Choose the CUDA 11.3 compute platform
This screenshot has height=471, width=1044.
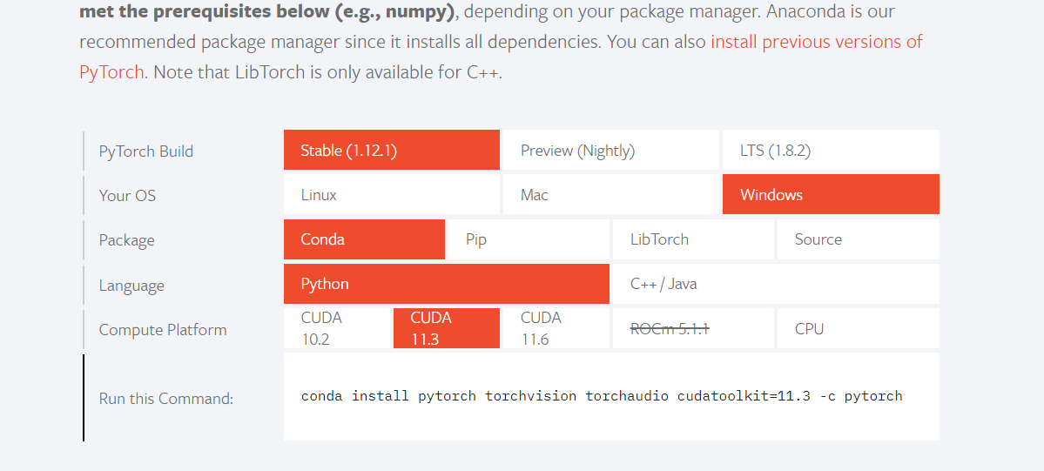click(x=446, y=328)
